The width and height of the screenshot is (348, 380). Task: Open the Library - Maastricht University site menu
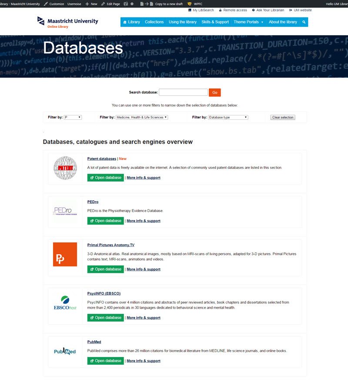(20, 4)
